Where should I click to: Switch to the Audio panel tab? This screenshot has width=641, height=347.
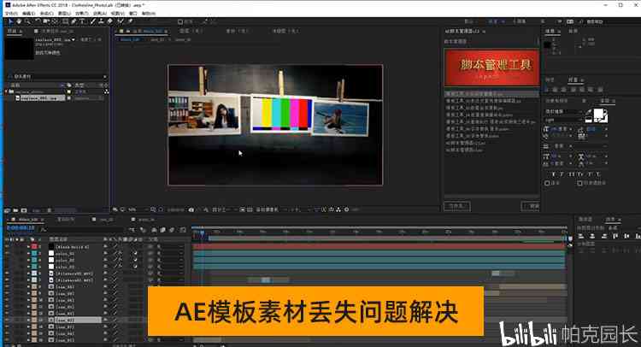tap(573, 31)
